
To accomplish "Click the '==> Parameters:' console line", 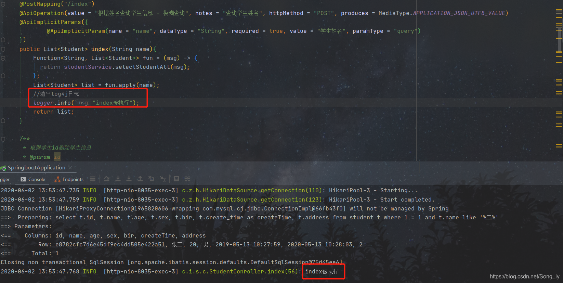I will click(26, 227).
